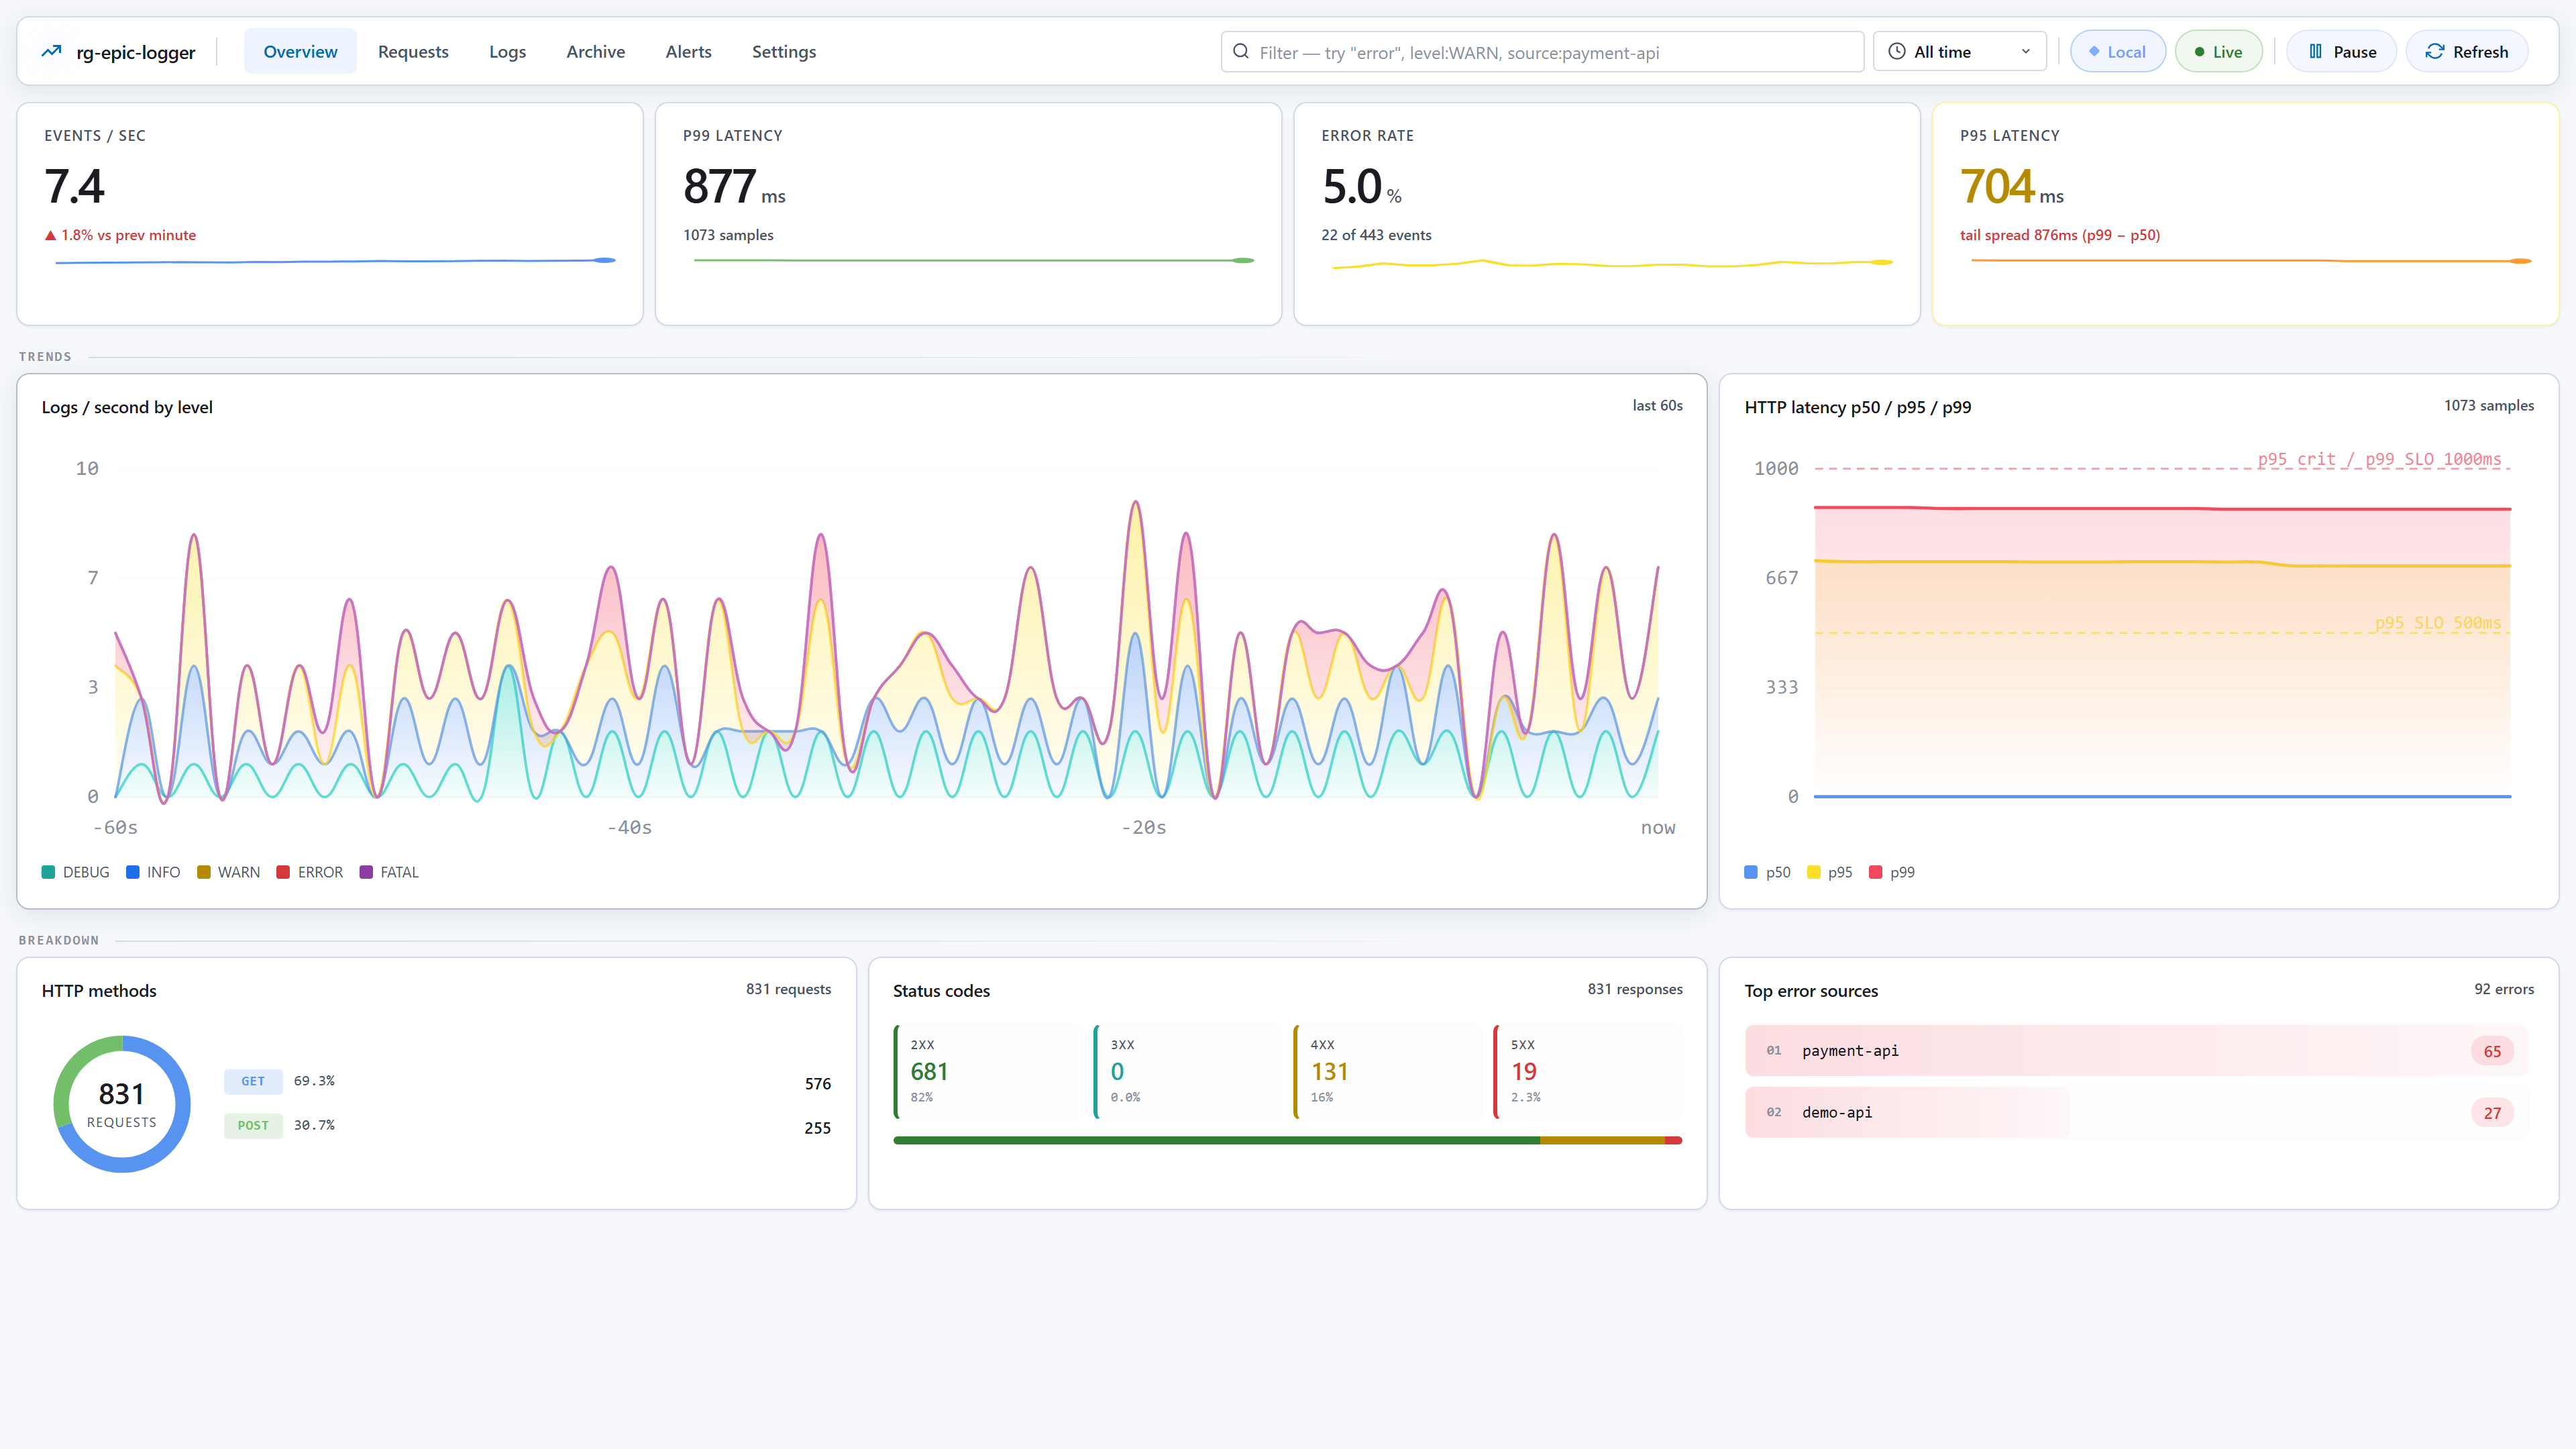
Task: Open the All time range dropdown
Action: click(x=1959, y=52)
